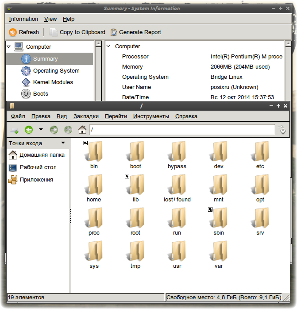This screenshot has width=297, height=309.
Task: Click the Свободное место status bar text
Action: 224,297
